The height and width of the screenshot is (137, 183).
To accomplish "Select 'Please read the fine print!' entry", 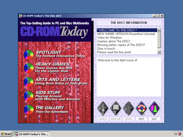I will (x=127, y=52).
